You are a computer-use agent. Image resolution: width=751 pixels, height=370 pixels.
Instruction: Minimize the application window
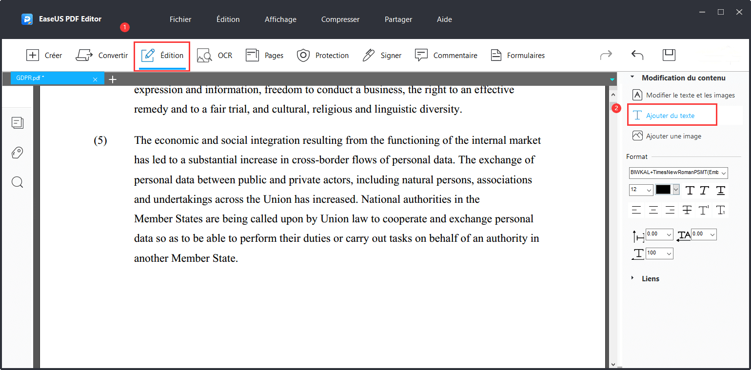(702, 12)
